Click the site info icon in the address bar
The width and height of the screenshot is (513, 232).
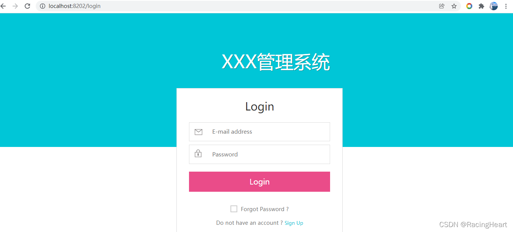point(43,6)
